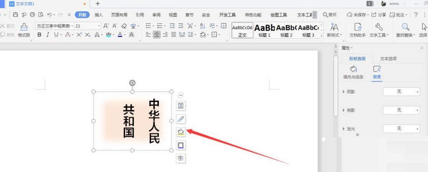The height and width of the screenshot is (172, 428).
Task: Open the 绘图工具 ribbon tab
Action: [x=279, y=15]
